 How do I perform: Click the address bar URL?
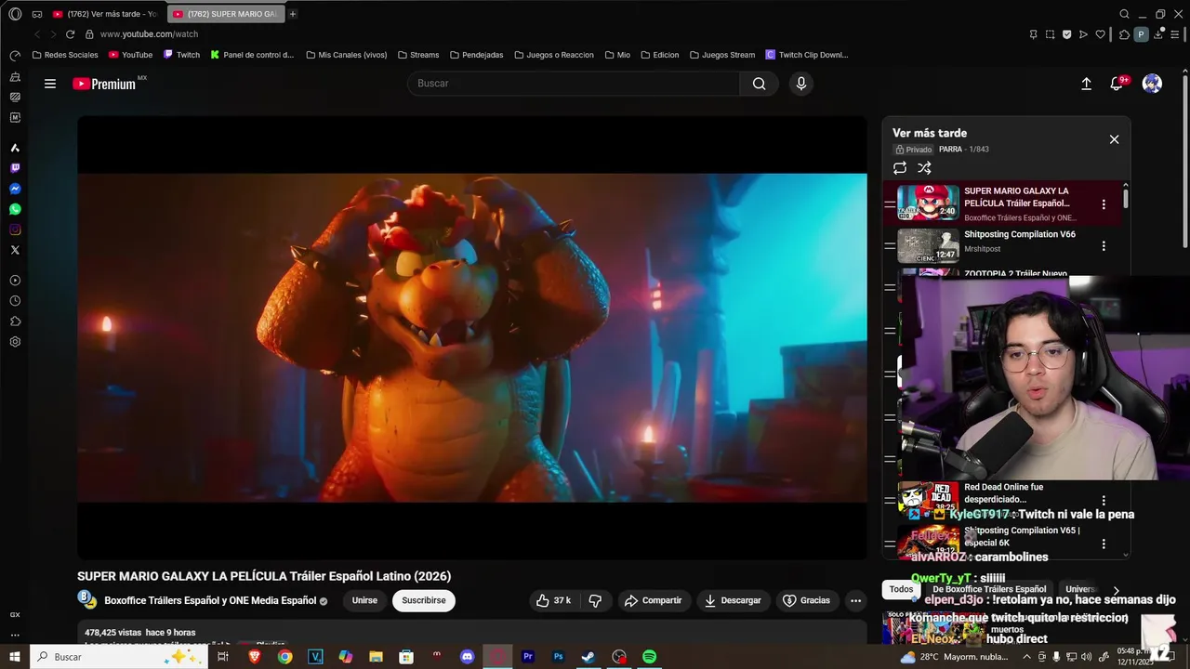(x=149, y=34)
